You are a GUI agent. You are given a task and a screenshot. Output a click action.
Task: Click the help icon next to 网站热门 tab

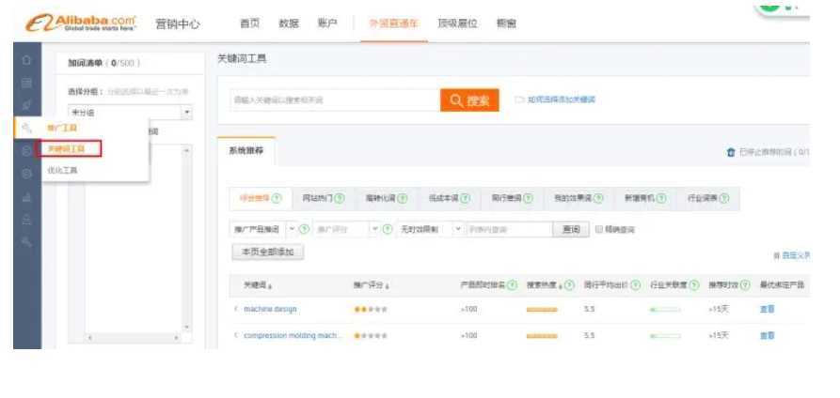pyautogui.click(x=340, y=198)
